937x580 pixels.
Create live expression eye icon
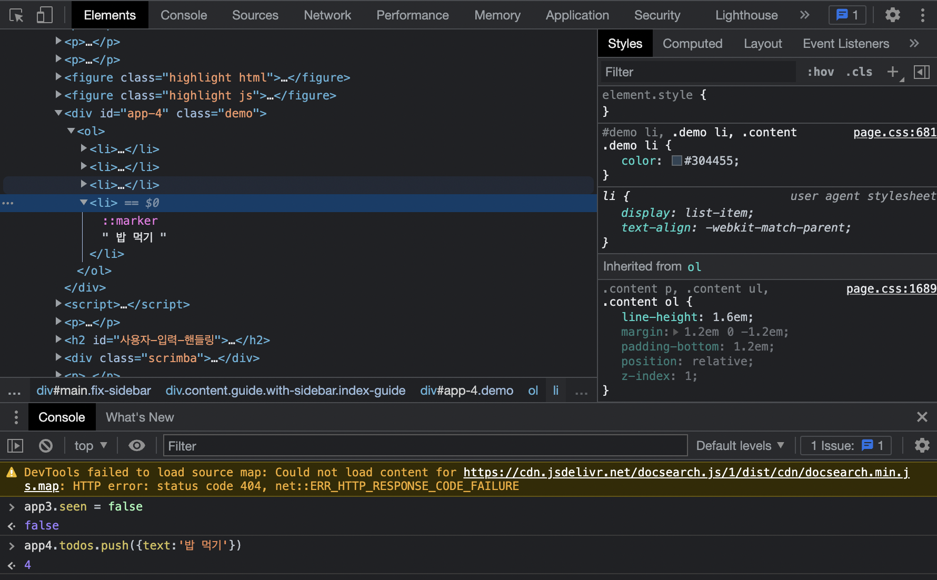[137, 446]
